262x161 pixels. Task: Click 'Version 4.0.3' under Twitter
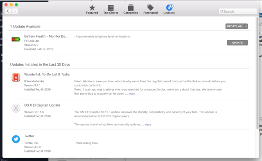32,147
